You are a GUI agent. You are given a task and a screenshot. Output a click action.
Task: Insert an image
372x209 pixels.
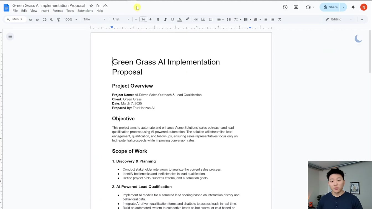210,19
